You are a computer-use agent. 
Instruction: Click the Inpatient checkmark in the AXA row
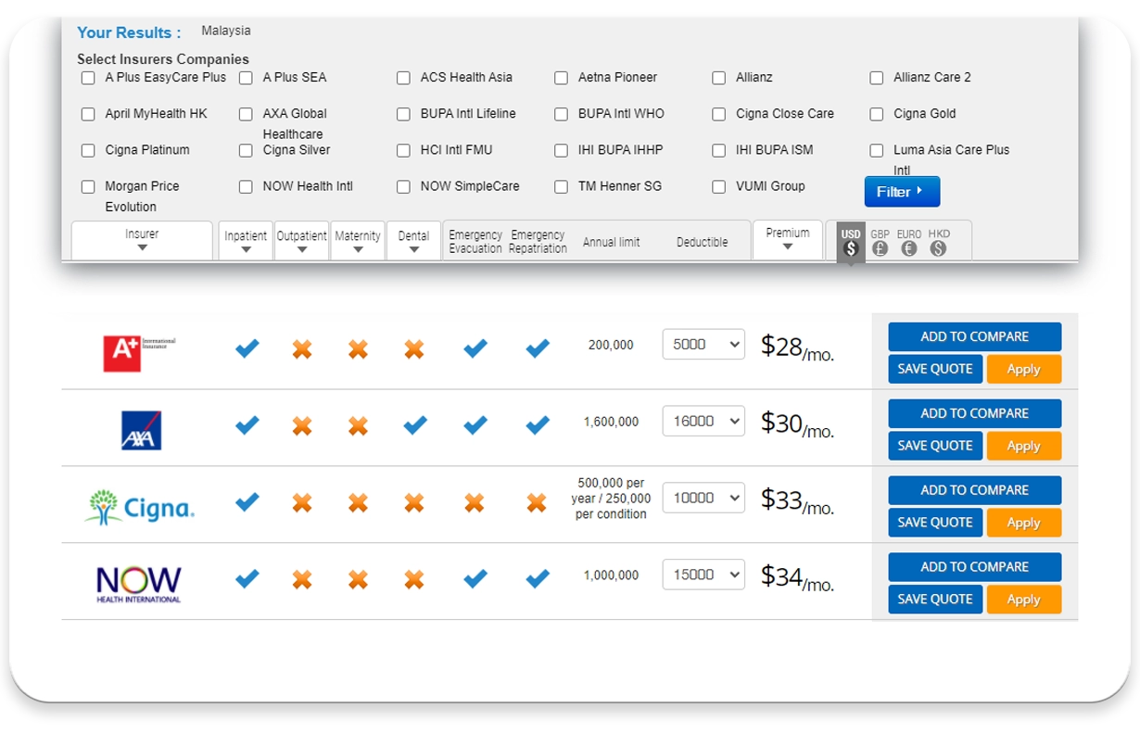(x=247, y=425)
